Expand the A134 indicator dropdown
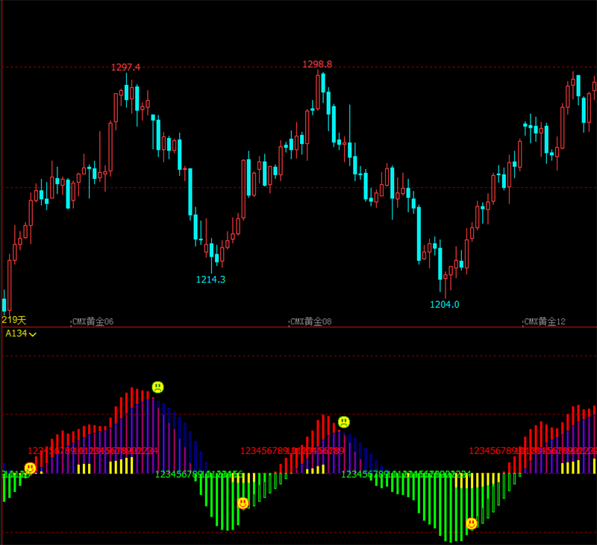597x545 pixels. [33, 334]
